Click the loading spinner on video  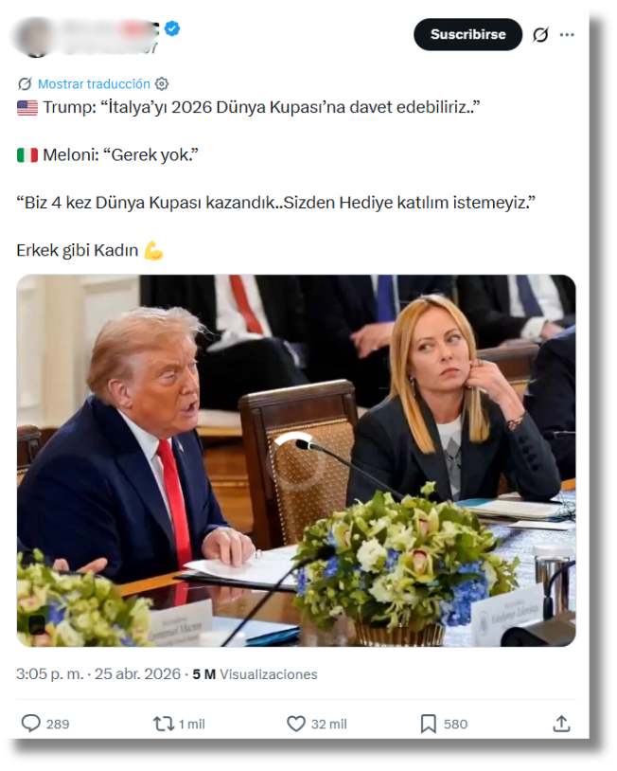tap(296, 461)
